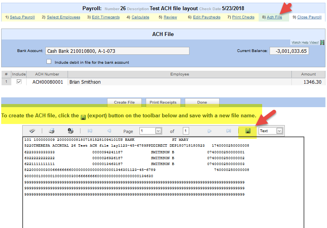The height and width of the screenshot is (228, 327).
Task: Uncheck Include for ACH00080001
Action: [x=19, y=81]
